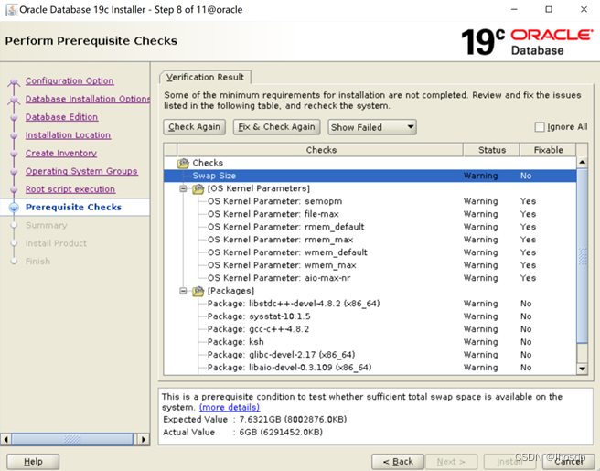Viewport: 600px width, 471px height.
Task: Select the aio-max-nr kernel parameter row
Action: click(370, 278)
